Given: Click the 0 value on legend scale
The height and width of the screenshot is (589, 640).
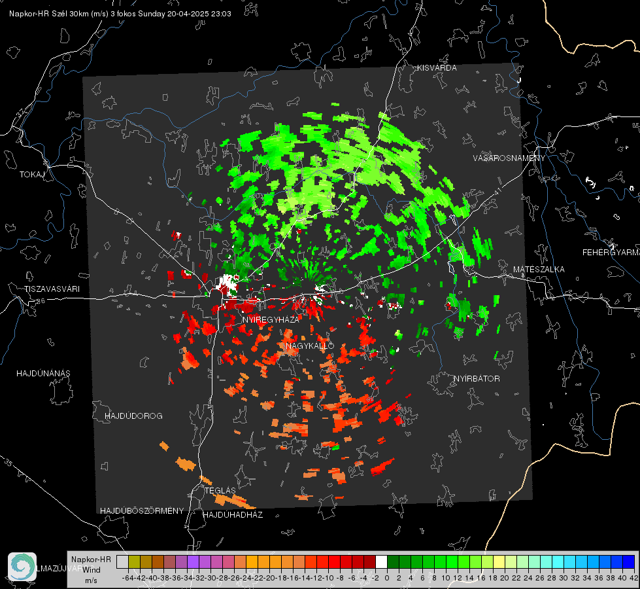Looking at the screenshot, I should click(x=387, y=578).
